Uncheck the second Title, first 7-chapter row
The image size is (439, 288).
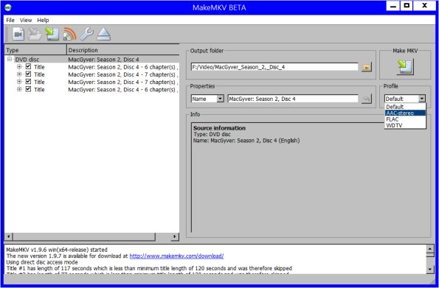click(28, 74)
